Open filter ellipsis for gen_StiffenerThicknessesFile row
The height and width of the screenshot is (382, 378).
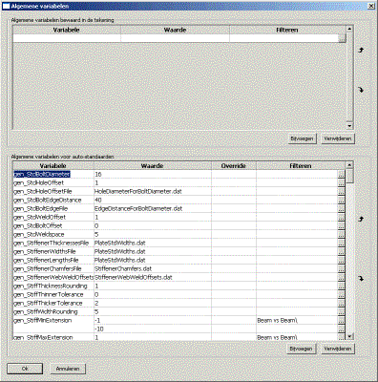341,243
